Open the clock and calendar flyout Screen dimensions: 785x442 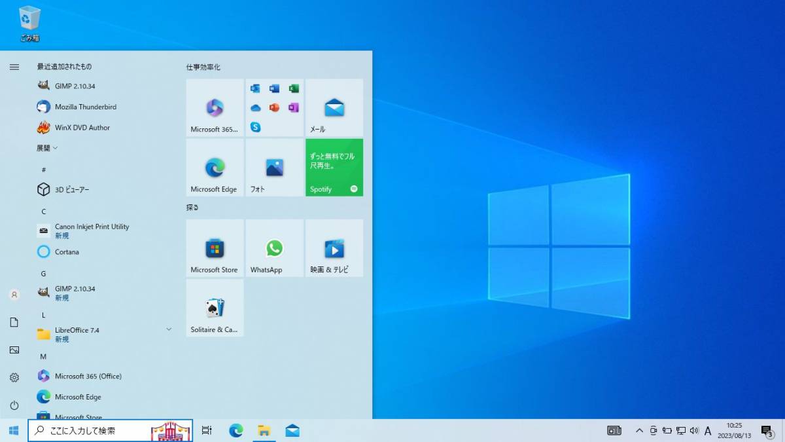point(734,430)
